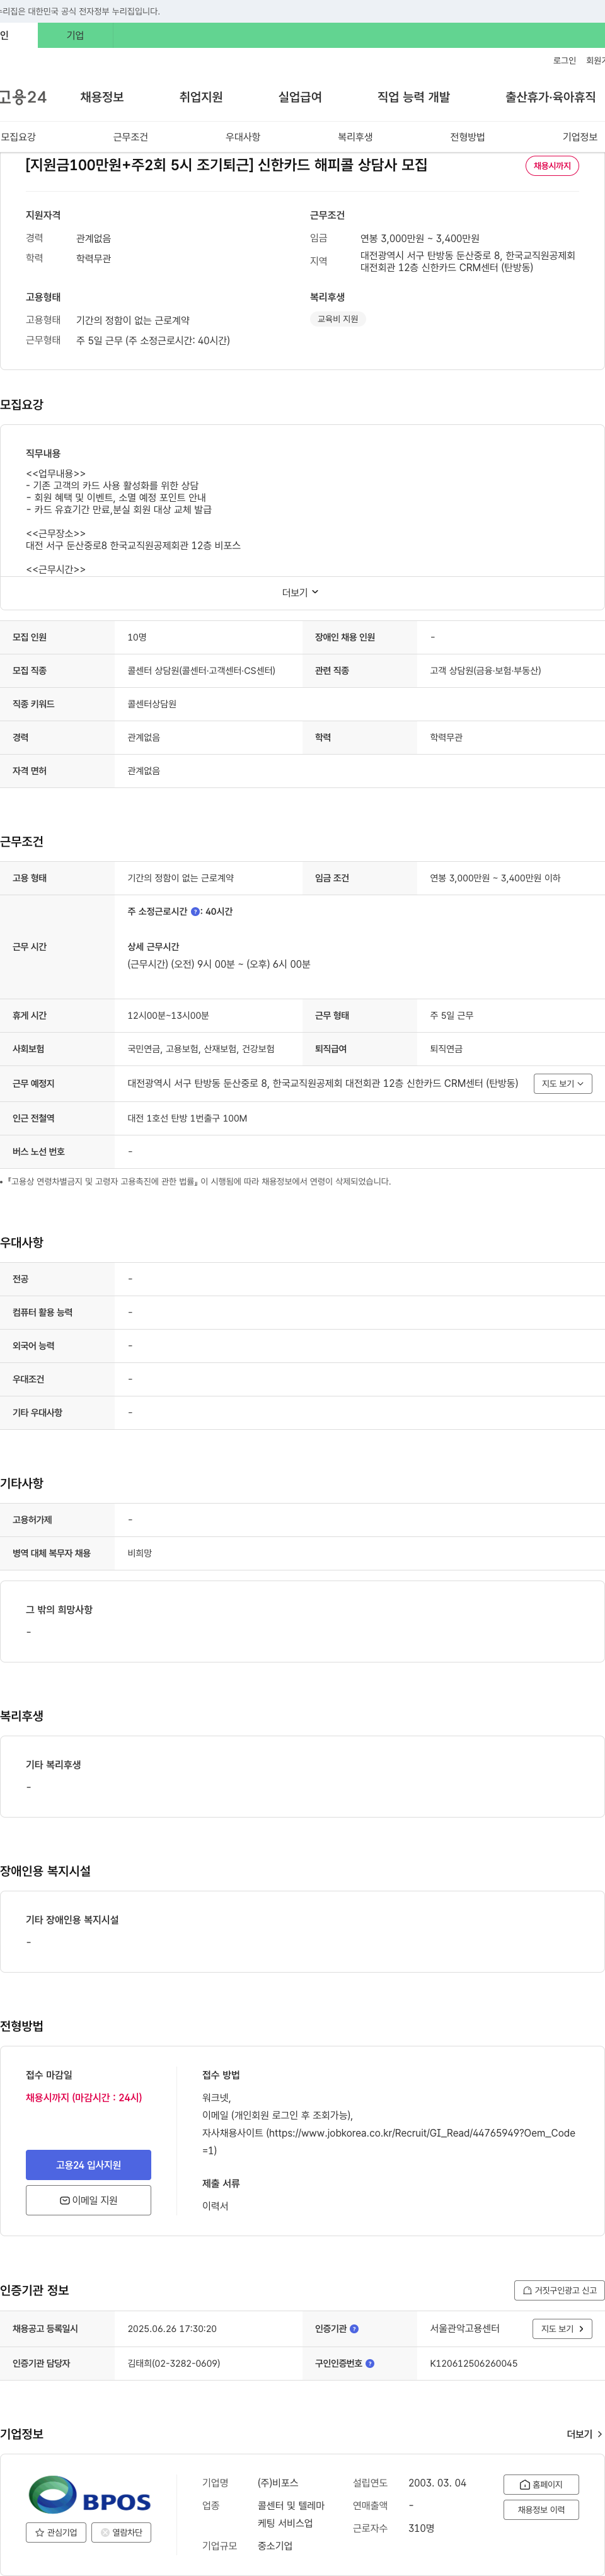The image size is (605, 2576).
Task: Click the 퇴직연금 value in 퇴직급여 row
Action: [446, 1049]
